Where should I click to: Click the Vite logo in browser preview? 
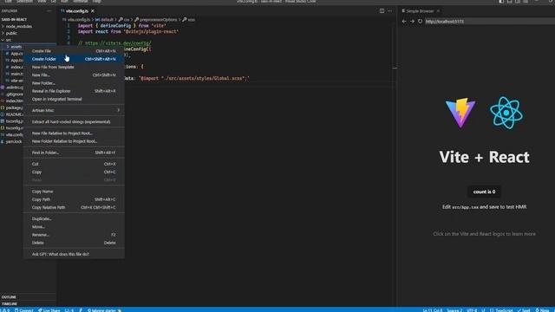[460, 113]
